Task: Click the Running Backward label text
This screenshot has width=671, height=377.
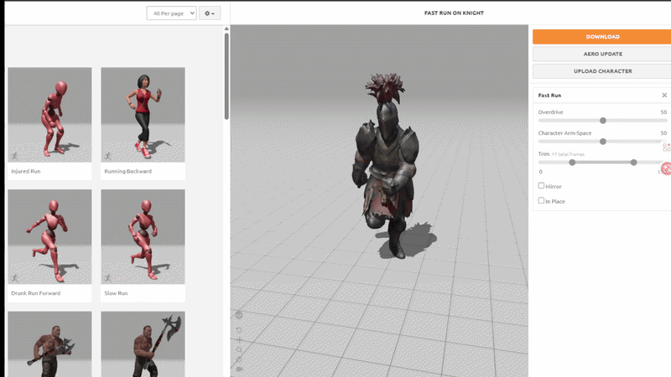Action: point(128,172)
